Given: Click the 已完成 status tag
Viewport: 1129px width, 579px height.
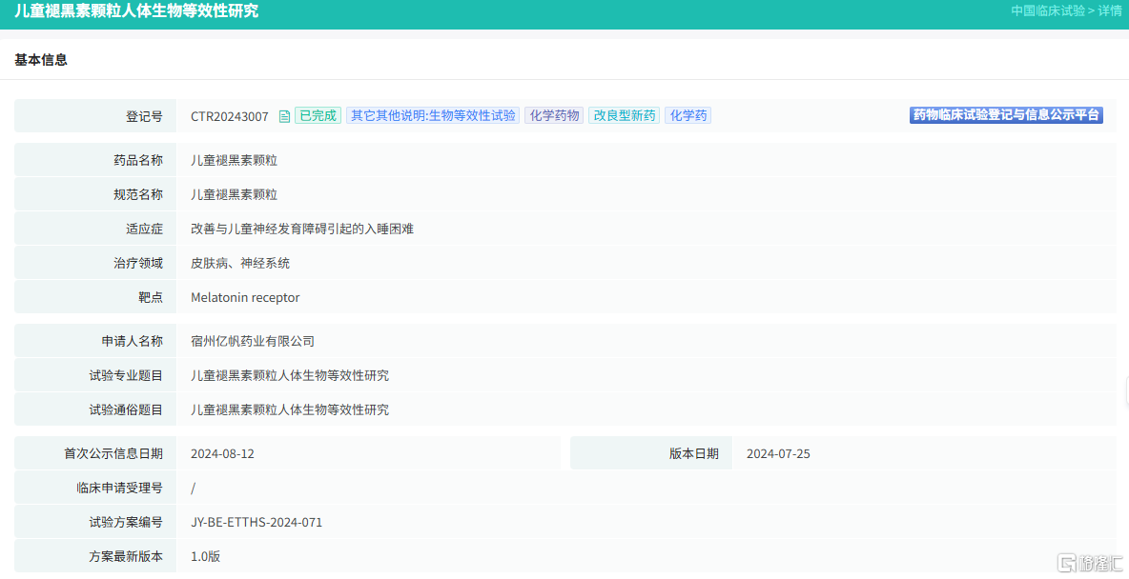Looking at the screenshot, I should pyautogui.click(x=318, y=116).
